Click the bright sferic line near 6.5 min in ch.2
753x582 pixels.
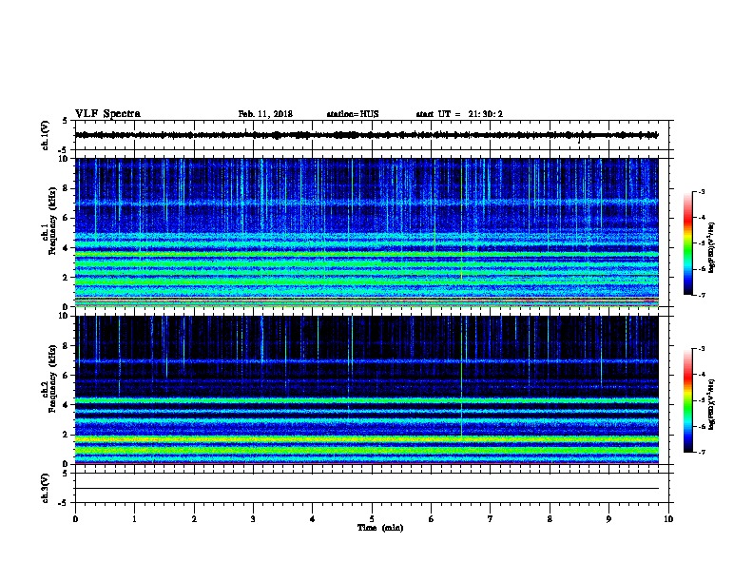click(x=461, y=377)
